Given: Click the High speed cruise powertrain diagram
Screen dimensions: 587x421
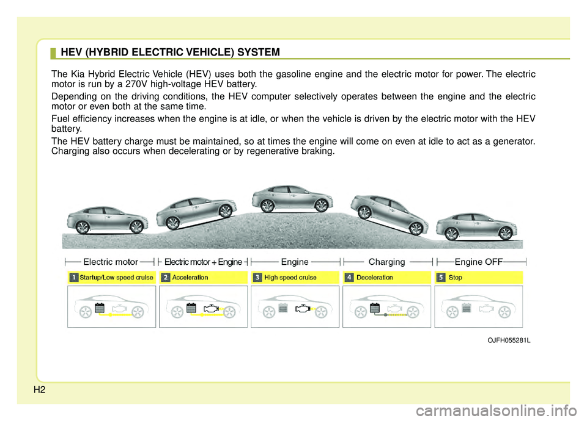Looking at the screenshot, I should pos(295,307).
